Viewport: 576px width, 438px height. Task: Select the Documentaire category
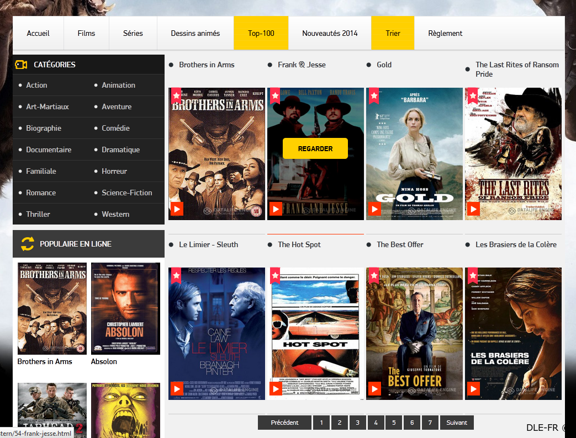(x=49, y=149)
